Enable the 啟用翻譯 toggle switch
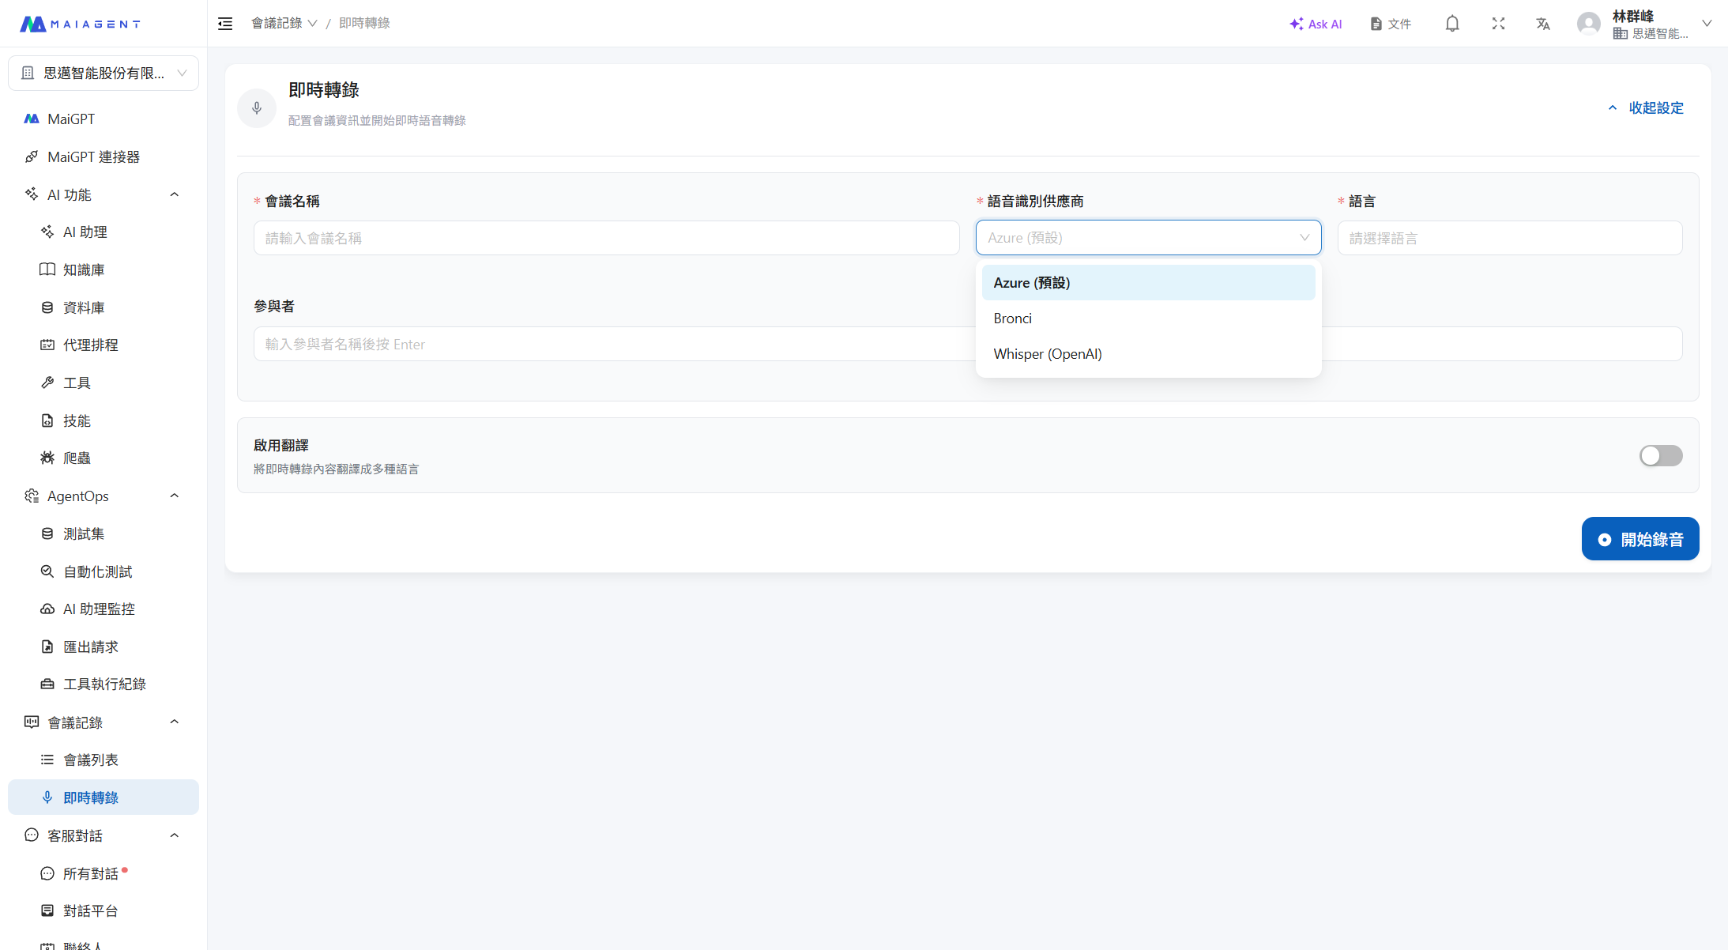This screenshot has height=950, width=1728. (x=1660, y=455)
